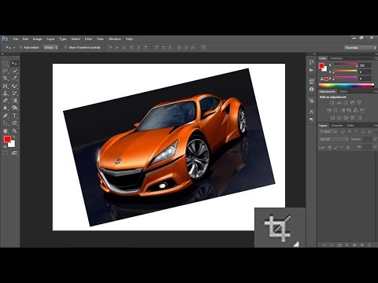The width and height of the screenshot is (378, 283).
Task: Click the Auto-Align Layers icon
Action: [x=204, y=47]
